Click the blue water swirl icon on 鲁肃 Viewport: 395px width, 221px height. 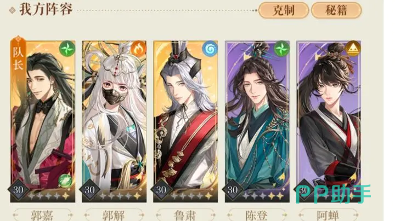[210, 49]
